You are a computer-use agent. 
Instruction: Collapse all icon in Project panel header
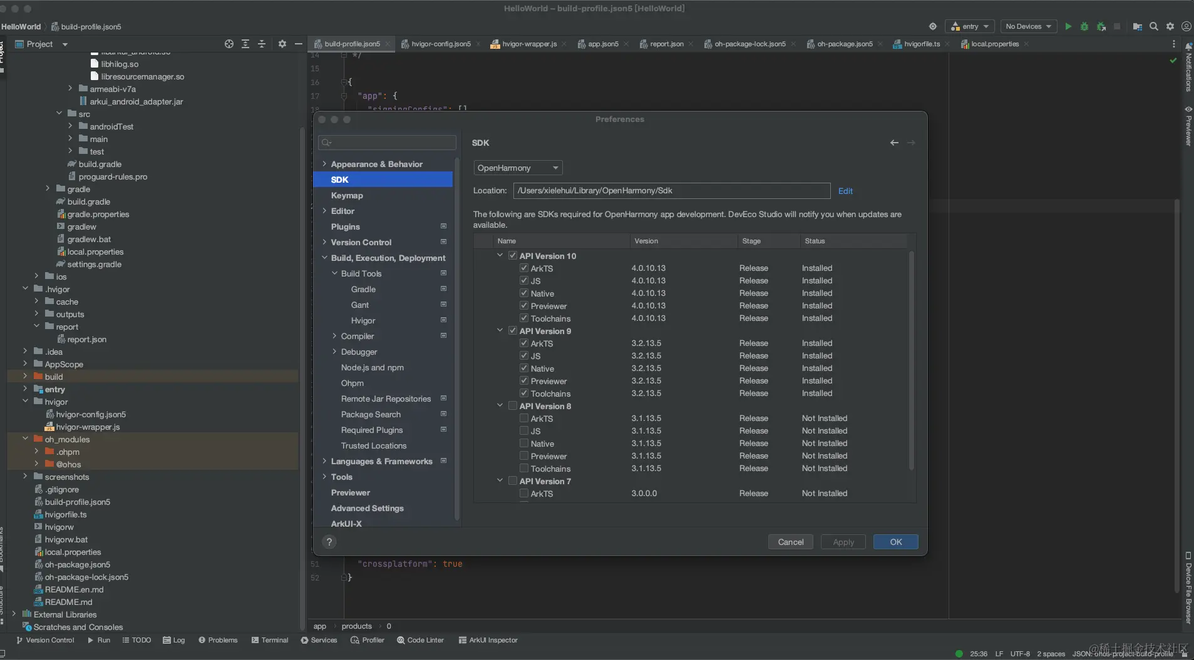pyautogui.click(x=262, y=44)
